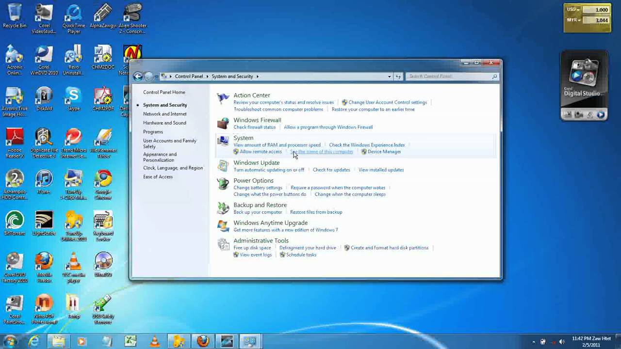The image size is (621, 349).
Task: Click the Windows Update icon
Action: (223, 166)
